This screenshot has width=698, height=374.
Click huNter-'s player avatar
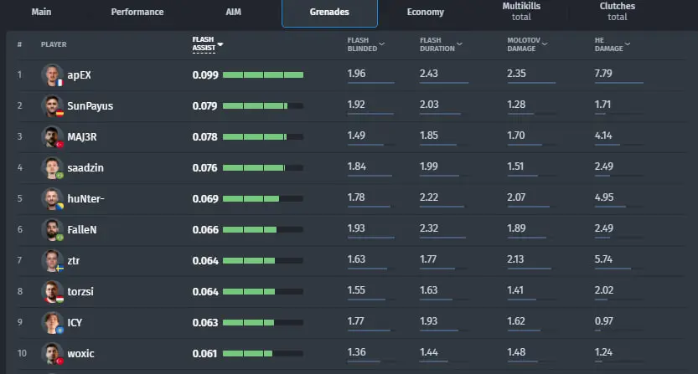[52, 199]
